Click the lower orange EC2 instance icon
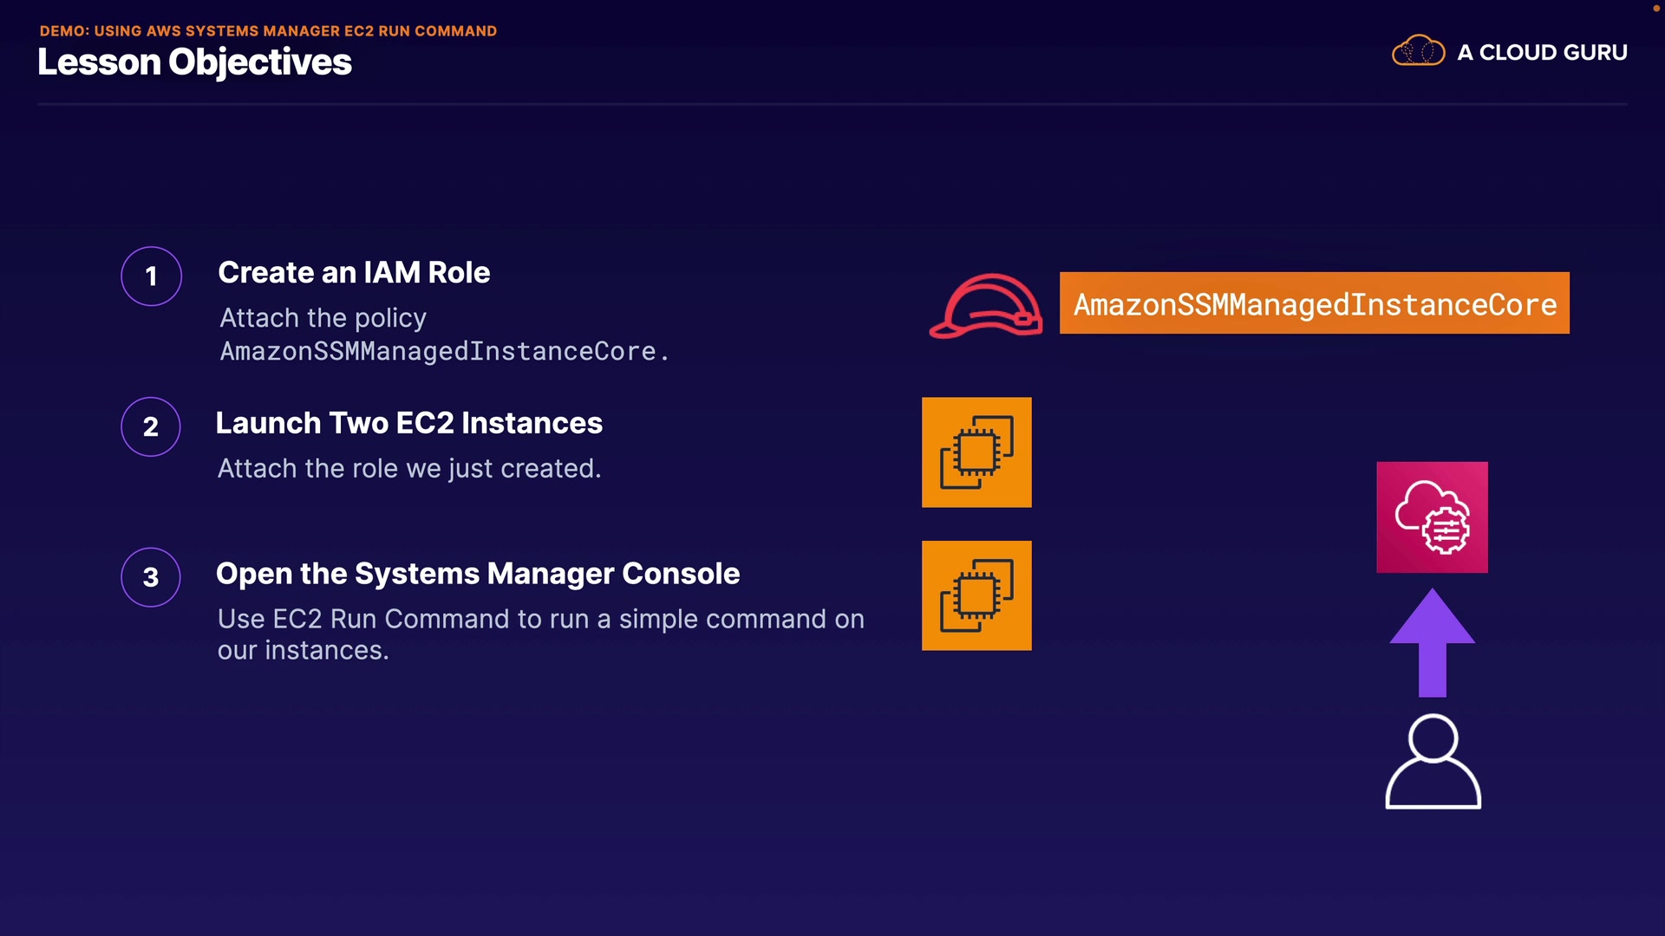The height and width of the screenshot is (936, 1665). click(x=976, y=595)
